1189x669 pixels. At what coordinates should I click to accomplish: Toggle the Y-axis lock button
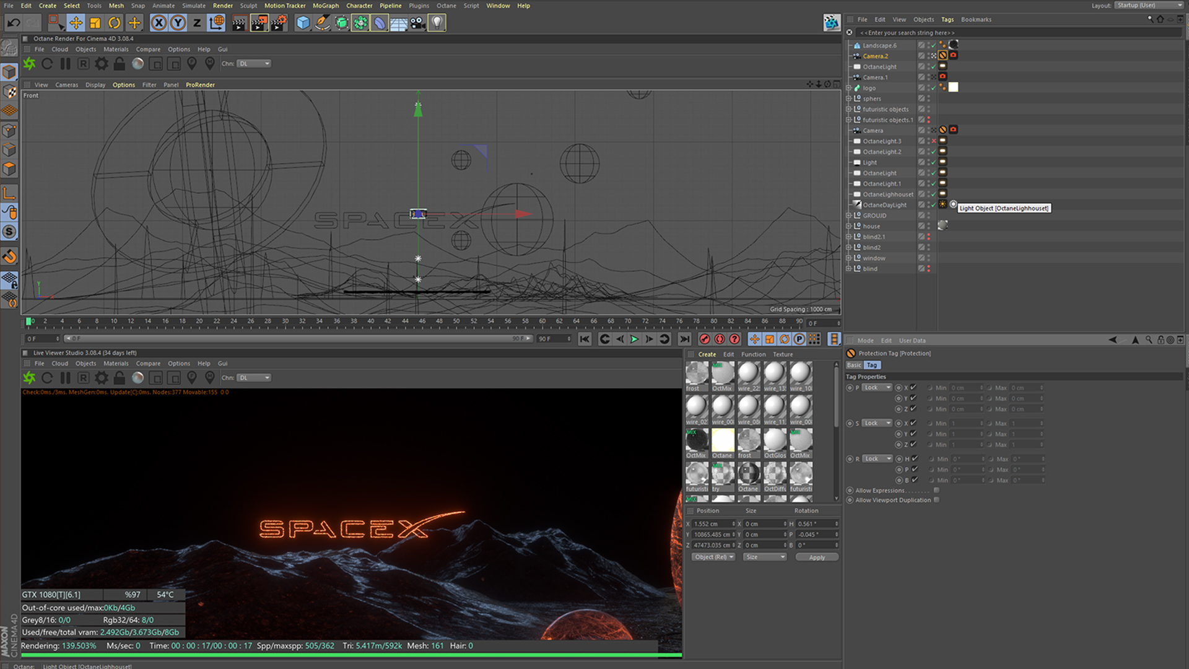(x=178, y=23)
